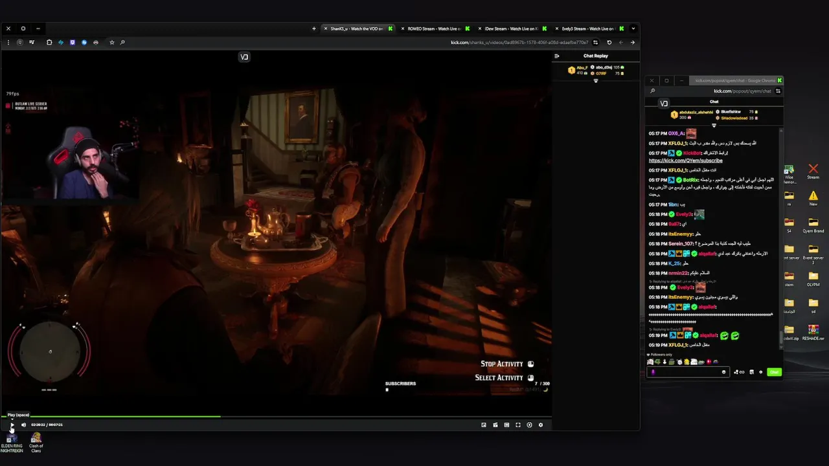
Task: Open the picture-in-picture player icon
Action: click(x=484, y=425)
